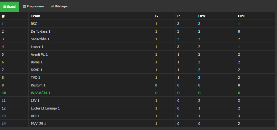Select Avanti W. 1 in table

39,54
